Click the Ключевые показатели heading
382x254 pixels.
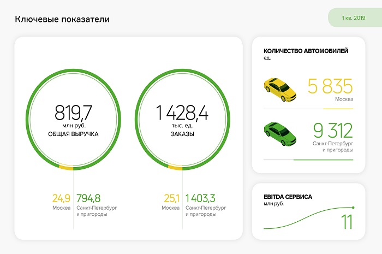pyautogui.click(x=62, y=20)
